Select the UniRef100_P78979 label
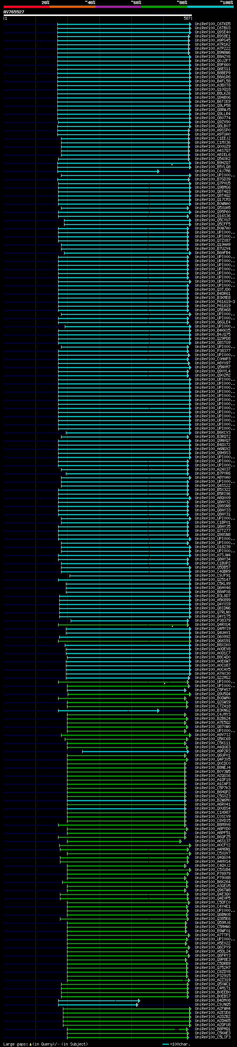237x1047 pixels. 213,873
